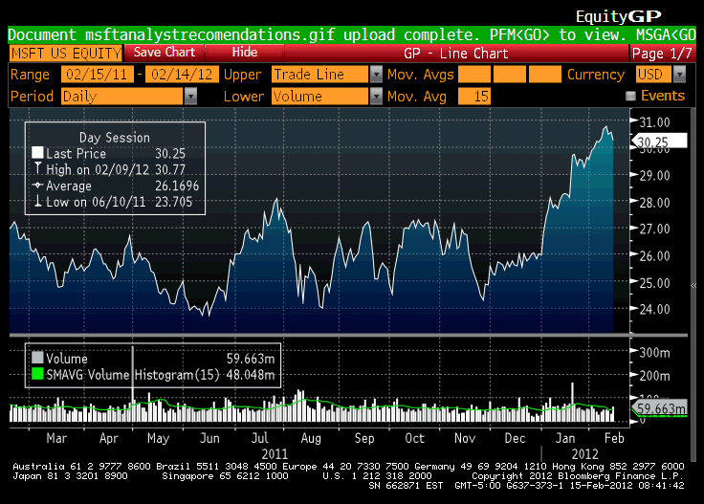The image size is (704, 504).
Task: Click the second Mov. Avgs input box
Action: click(x=510, y=74)
